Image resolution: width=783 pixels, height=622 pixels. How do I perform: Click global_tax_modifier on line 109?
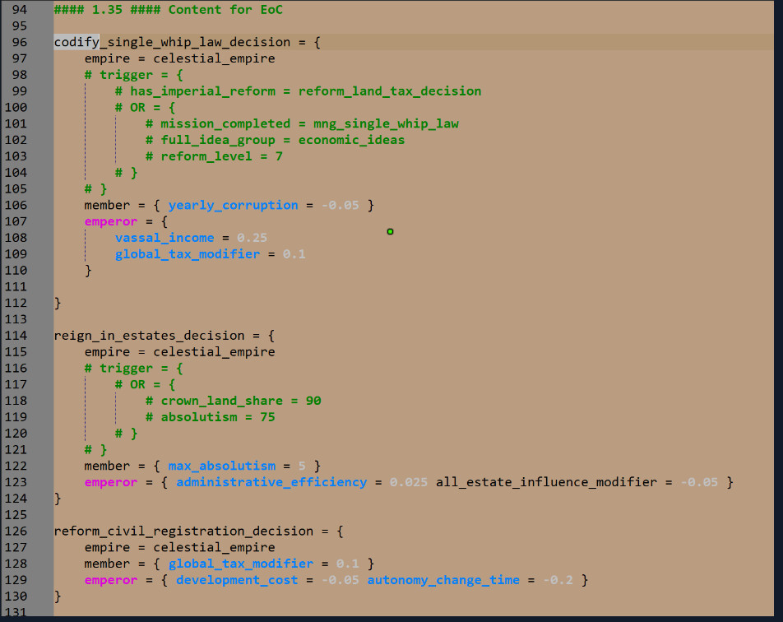pos(188,254)
